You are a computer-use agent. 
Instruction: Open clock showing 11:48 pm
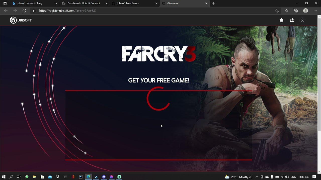(303, 177)
